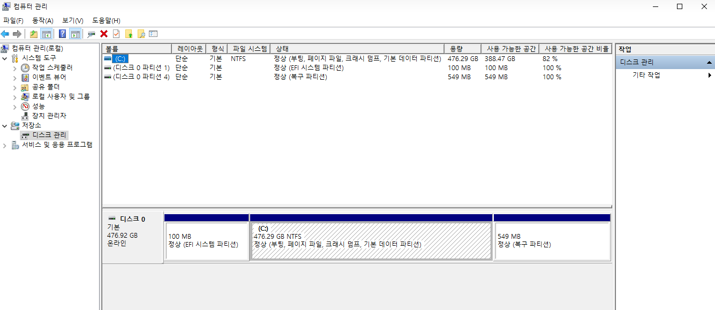
Task: Click the 공유 폴더 shared folder icon
Action: point(25,87)
